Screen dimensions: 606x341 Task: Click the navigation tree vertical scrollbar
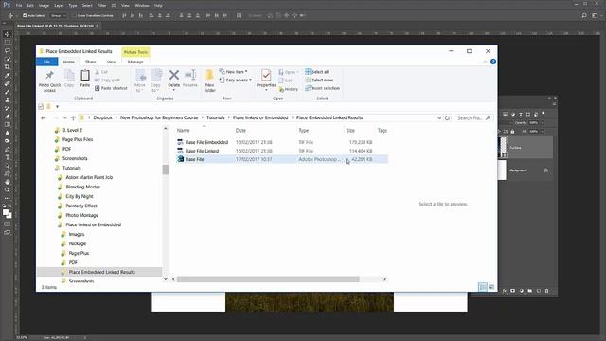(x=166, y=170)
